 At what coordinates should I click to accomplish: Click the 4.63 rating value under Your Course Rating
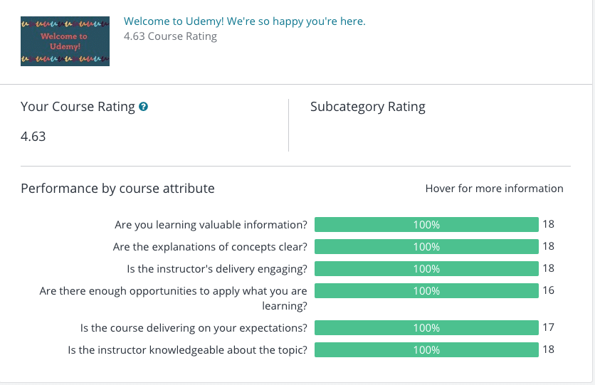33,137
